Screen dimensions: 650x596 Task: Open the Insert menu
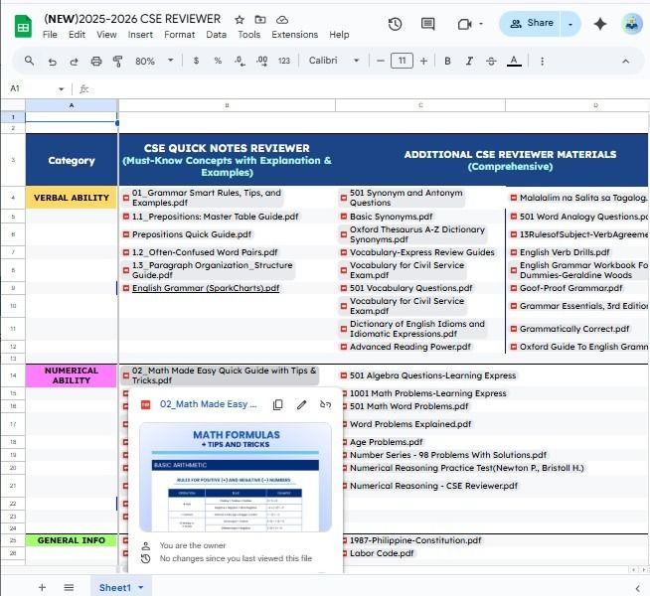[x=140, y=35]
